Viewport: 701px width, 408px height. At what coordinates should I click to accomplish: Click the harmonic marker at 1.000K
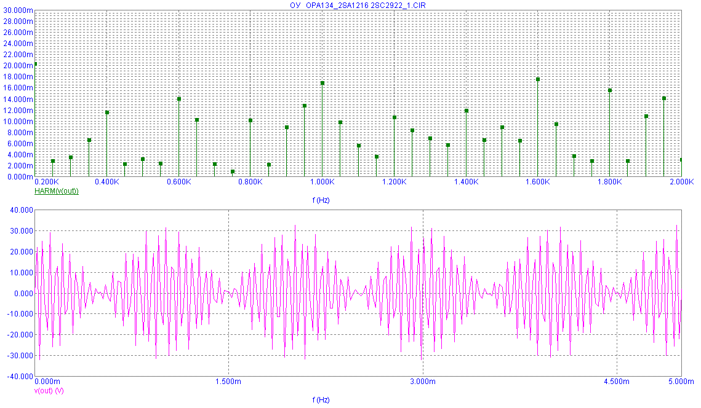point(322,83)
